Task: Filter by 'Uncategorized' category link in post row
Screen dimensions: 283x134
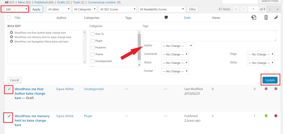Action: (94, 89)
